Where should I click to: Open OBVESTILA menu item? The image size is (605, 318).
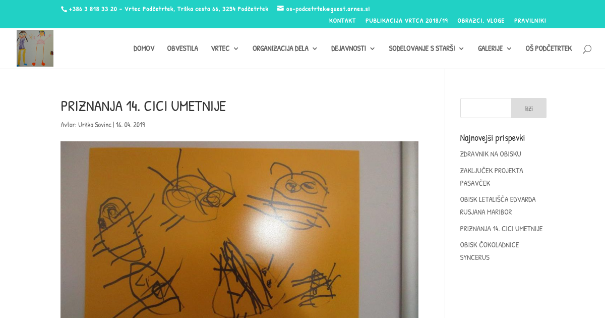point(183,48)
